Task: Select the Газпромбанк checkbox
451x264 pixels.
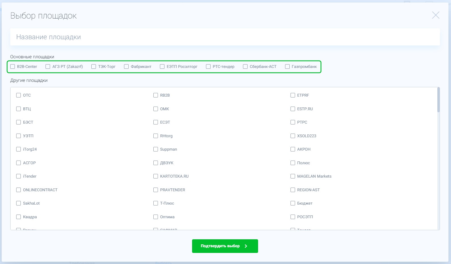Action: coord(287,66)
